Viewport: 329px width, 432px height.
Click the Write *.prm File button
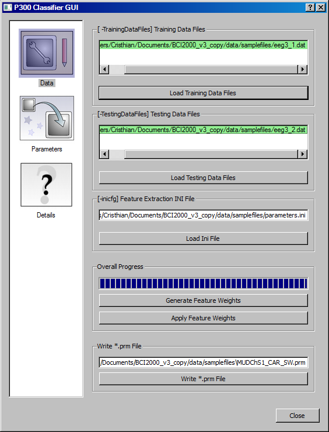click(204, 379)
